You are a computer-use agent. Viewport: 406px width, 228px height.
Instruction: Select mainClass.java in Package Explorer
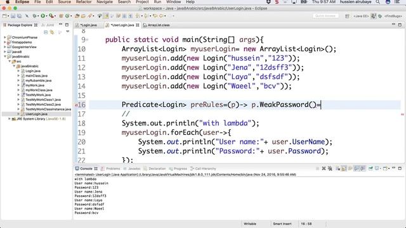[36, 75]
